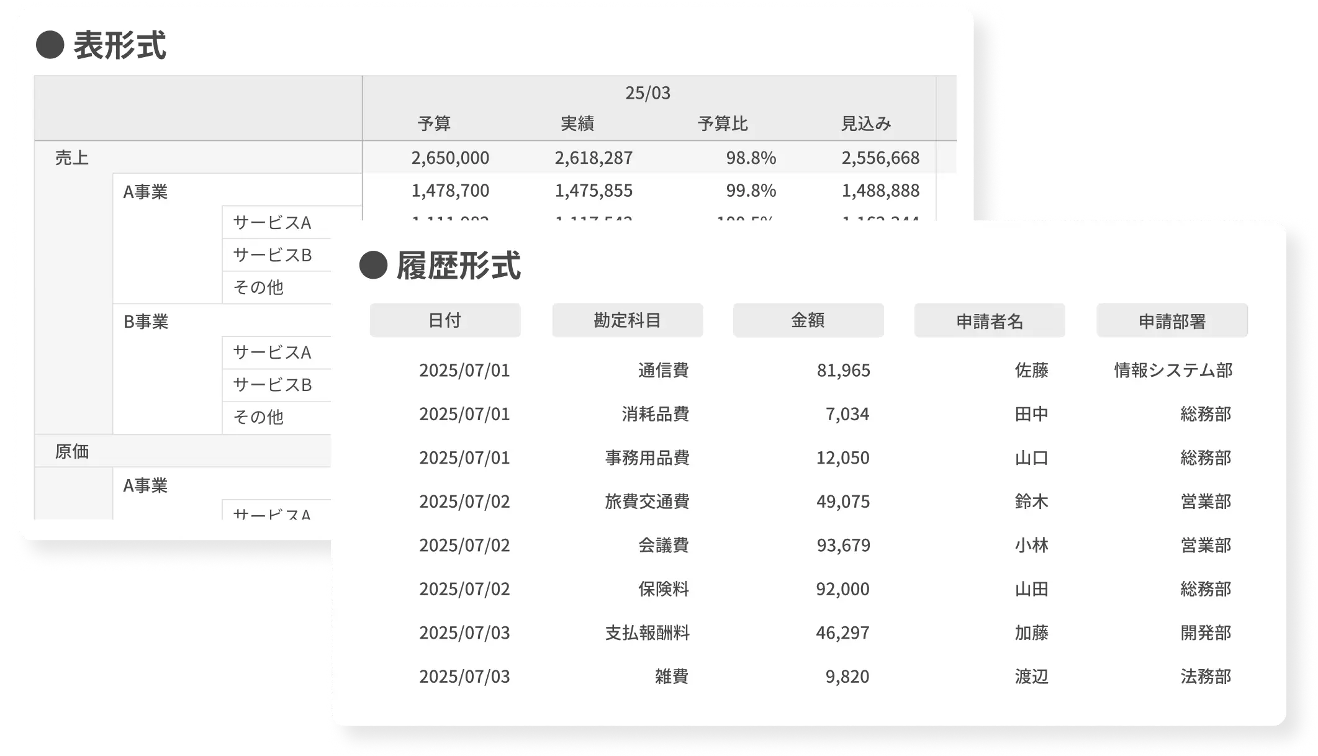Click サービスA under first A事業
The width and height of the screenshot is (1318, 756).
(x=272, y=222)
